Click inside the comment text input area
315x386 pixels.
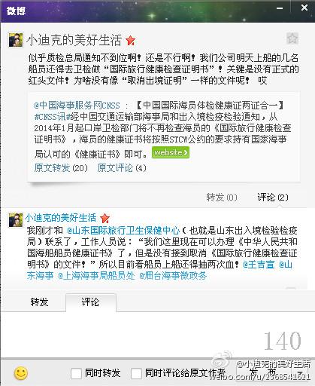(157, 334)
